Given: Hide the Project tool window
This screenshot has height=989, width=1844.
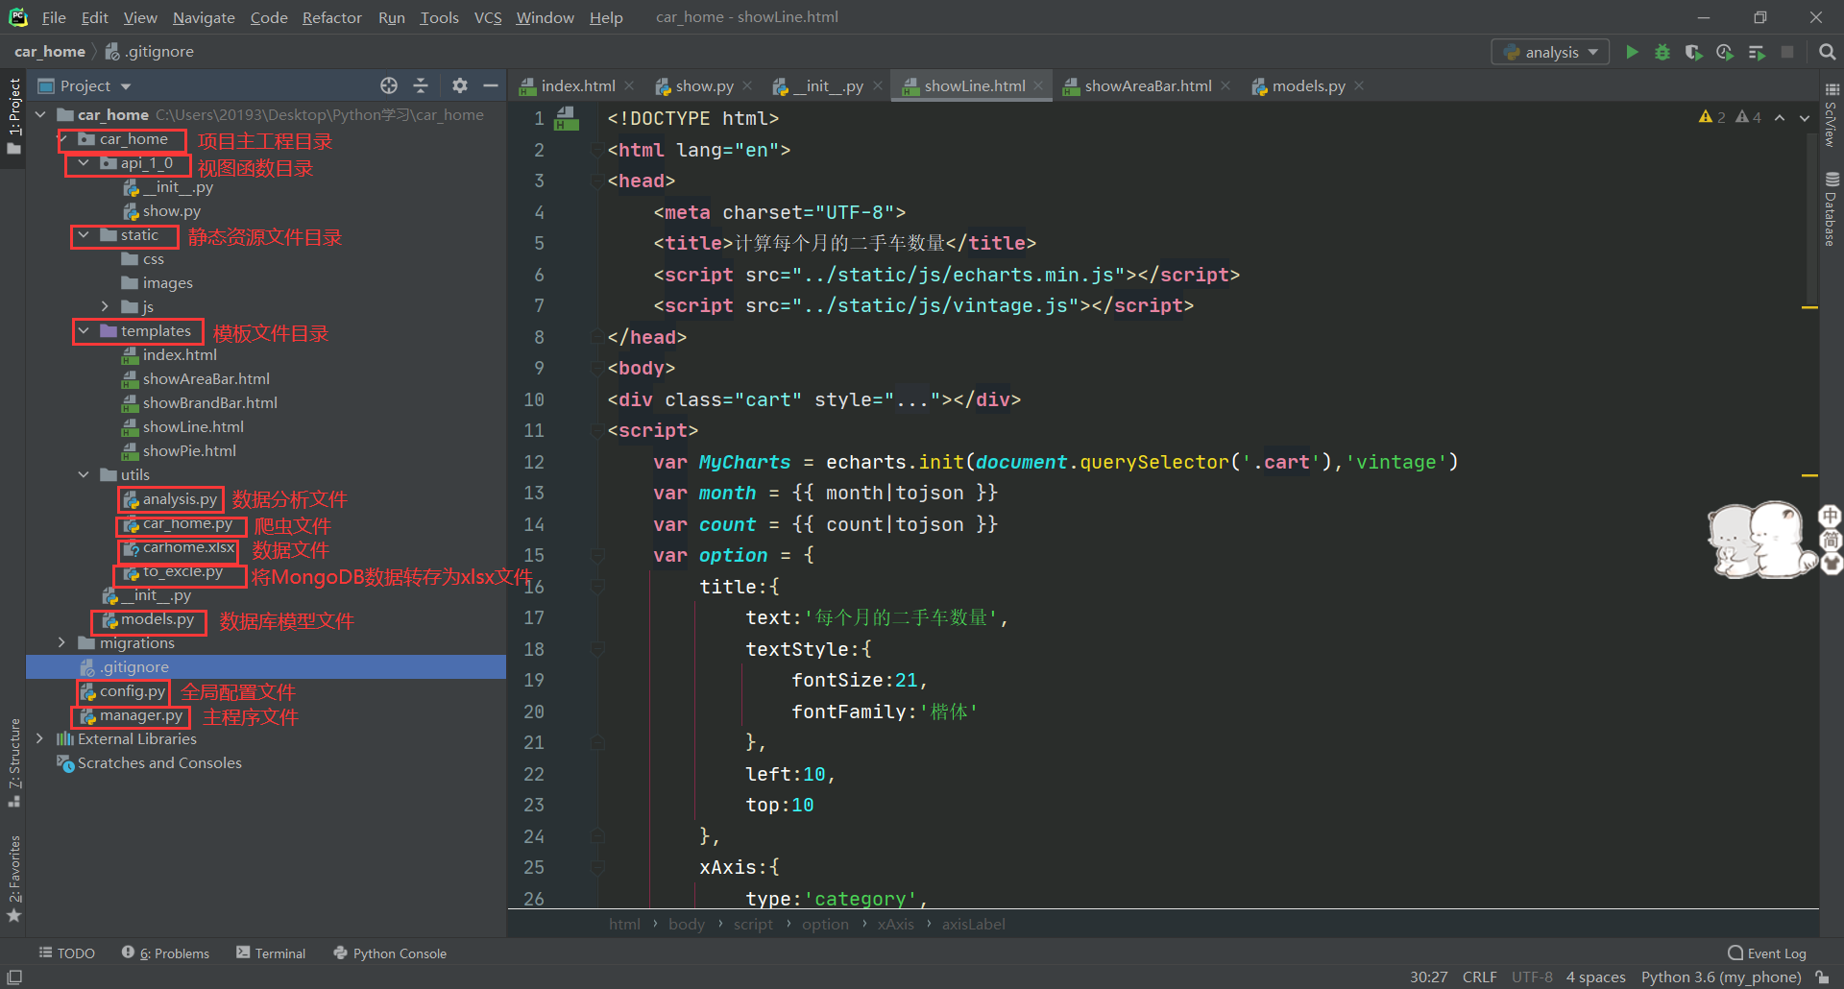Looking at the screenshot, I should point(491,85).
